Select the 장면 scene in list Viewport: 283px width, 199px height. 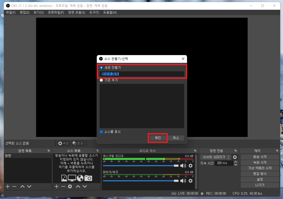[x=28, y=156]
